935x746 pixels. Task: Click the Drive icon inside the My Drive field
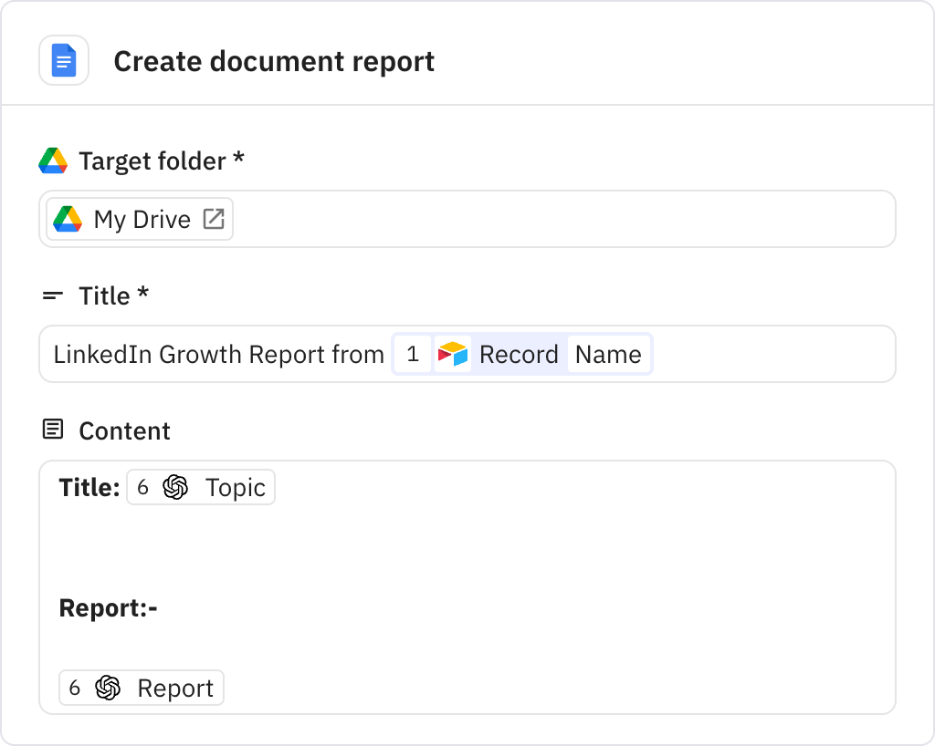coord(68,219)
